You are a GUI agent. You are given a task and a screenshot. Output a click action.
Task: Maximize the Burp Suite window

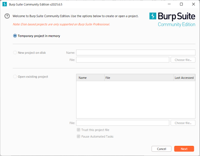181,4
